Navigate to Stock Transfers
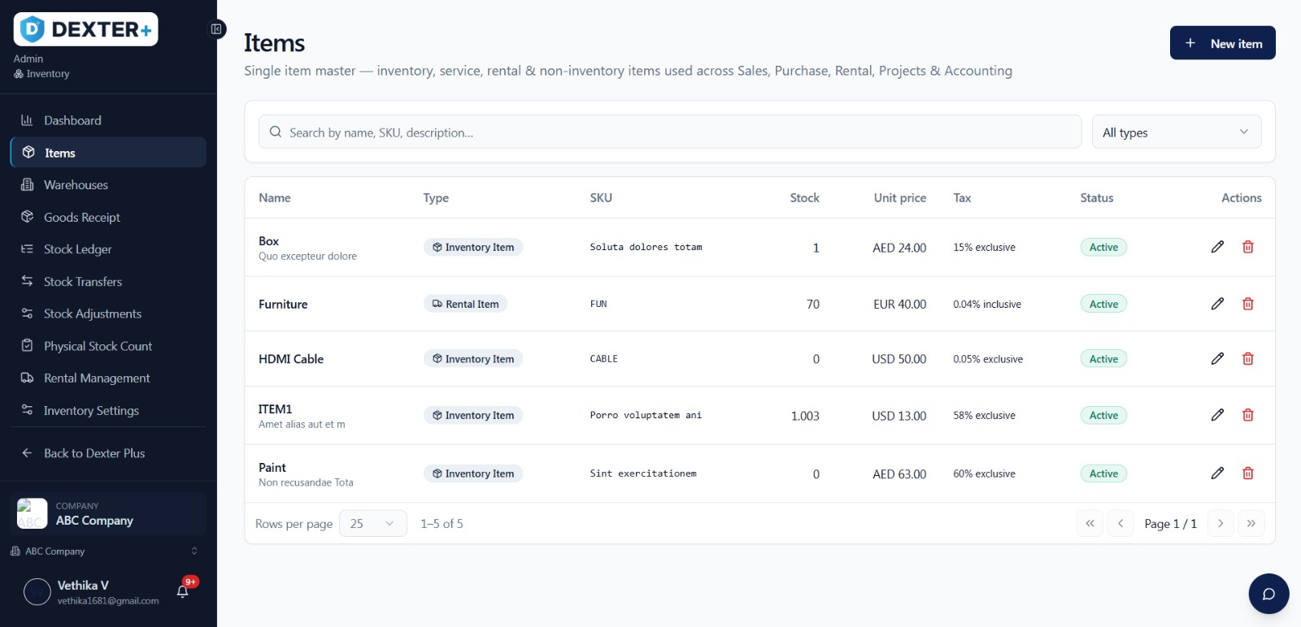The width and height of the screenshot is (1301, 627). (108, 282)
